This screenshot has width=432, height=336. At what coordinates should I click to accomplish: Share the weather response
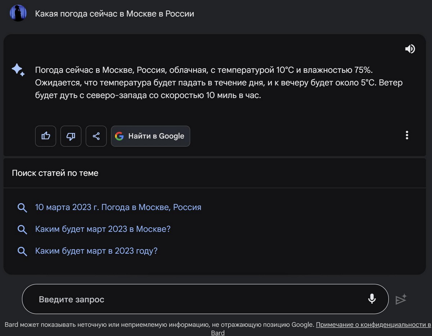(x=96, y=136)
